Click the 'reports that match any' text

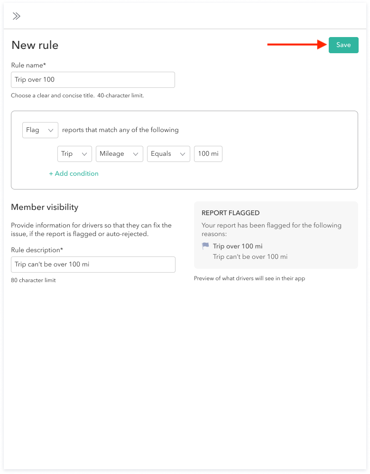pyautogui.click(x=120, y=130)
